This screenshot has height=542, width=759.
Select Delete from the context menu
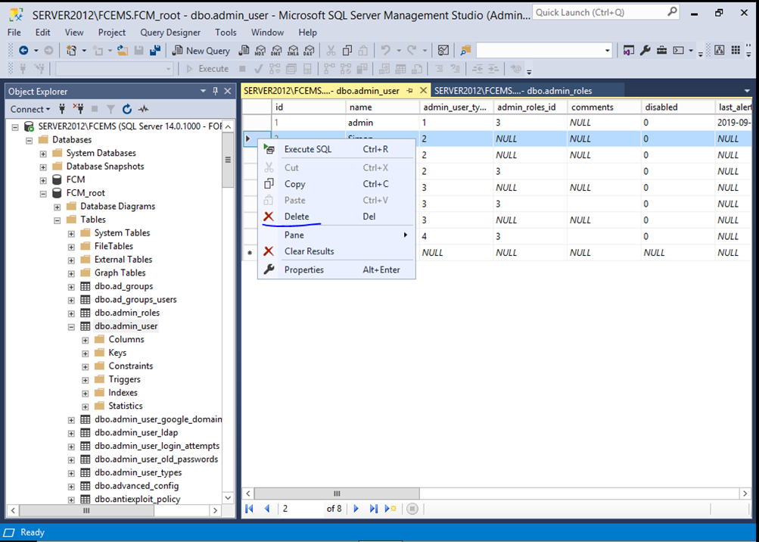click(x=297, y=216)
